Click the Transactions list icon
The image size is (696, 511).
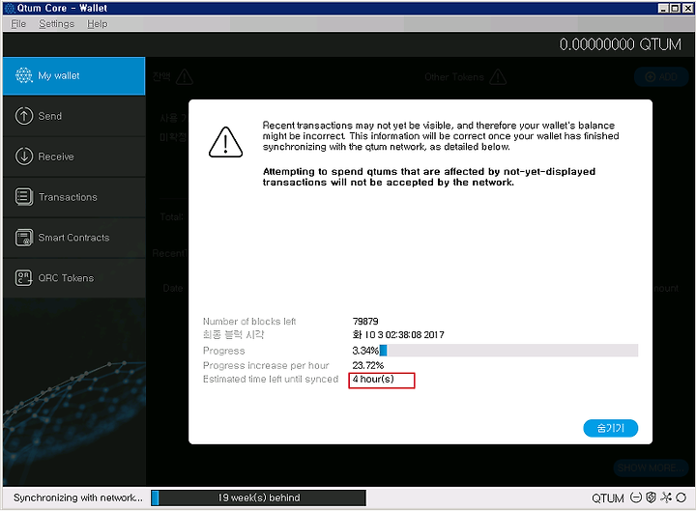pyautogui.click(x=24, y=197)
